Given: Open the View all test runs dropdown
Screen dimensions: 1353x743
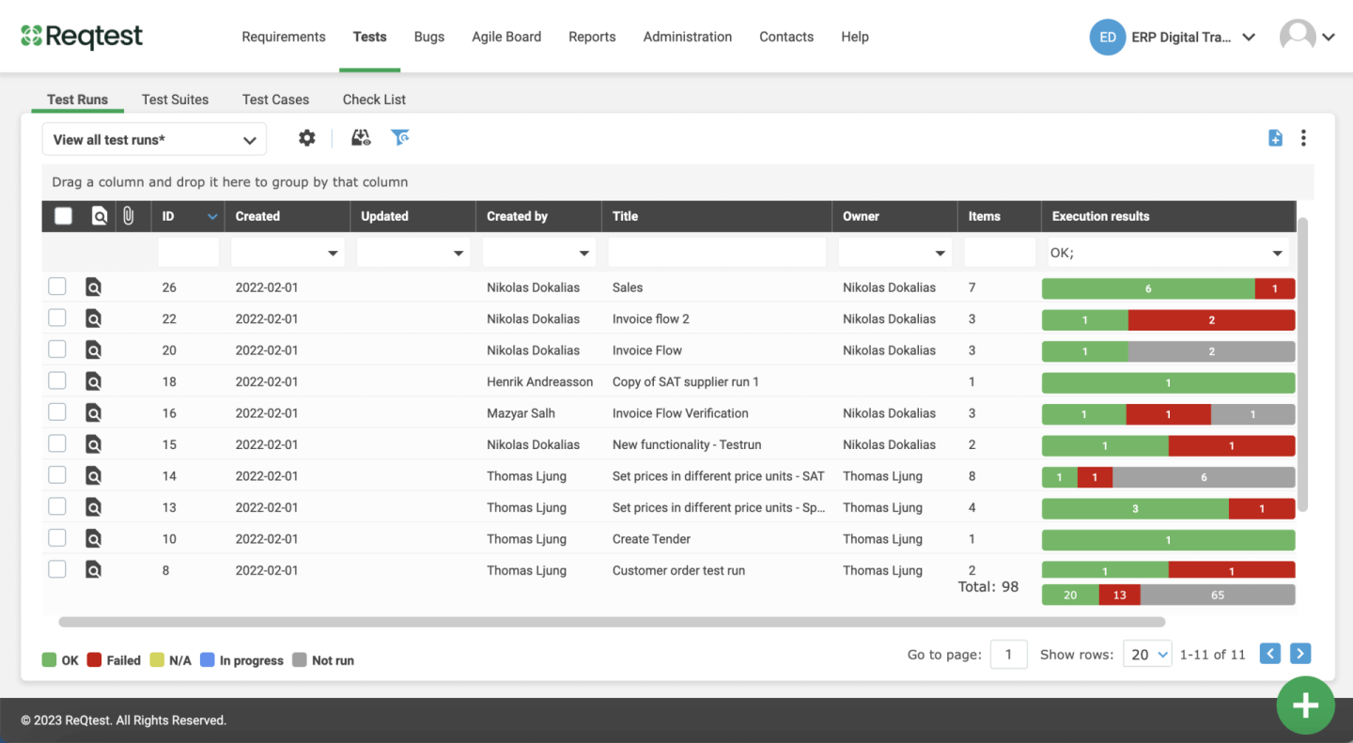Looking at the screenshot, I should point(153,138).
